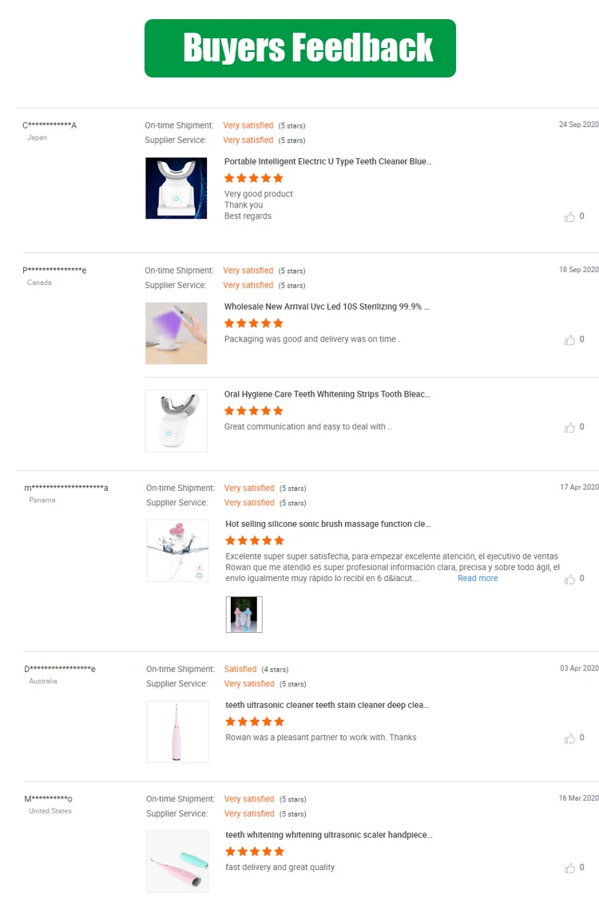599x902 pixels.
Task: Like the Teeth Whitening Strips review
Action: (569, 428)
